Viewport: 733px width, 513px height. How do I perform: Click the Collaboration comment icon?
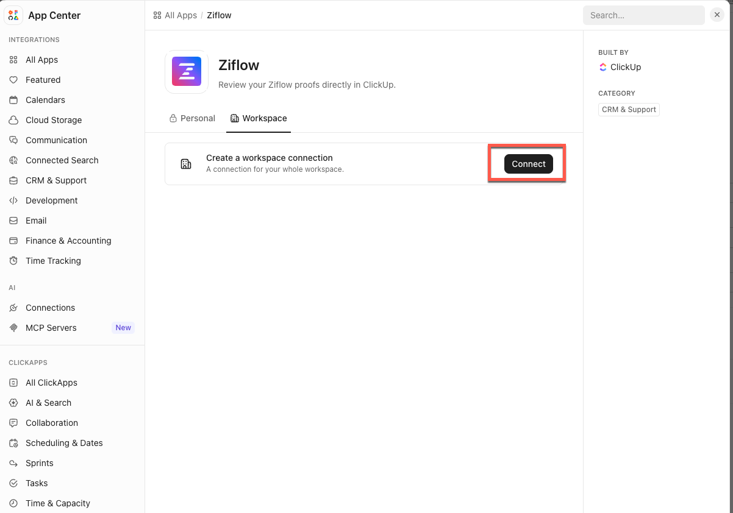13,423
